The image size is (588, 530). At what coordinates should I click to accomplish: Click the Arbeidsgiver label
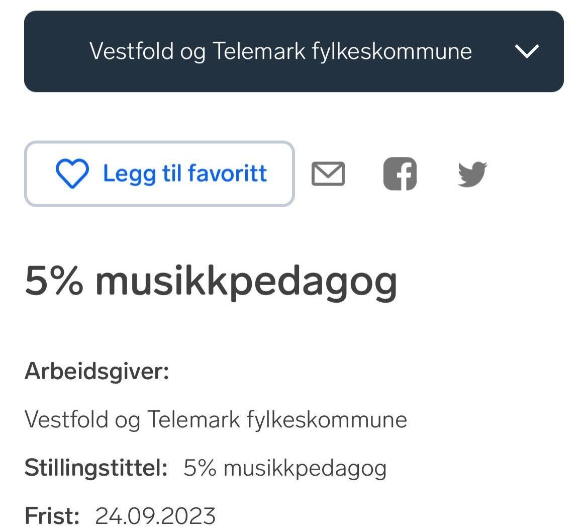(x=96, y=372)
